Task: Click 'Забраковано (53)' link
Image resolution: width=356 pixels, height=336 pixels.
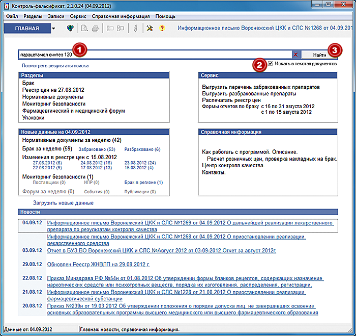Action: (x=97, y=149)
